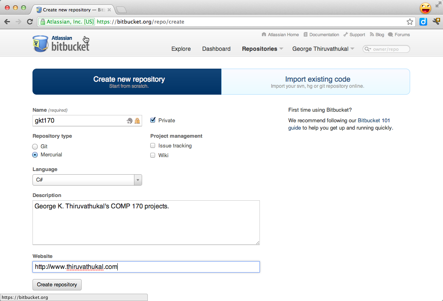The width and height of the screenshot is (443, 301).
Task: Uncheck the Private checkbox
Action: 153,120
